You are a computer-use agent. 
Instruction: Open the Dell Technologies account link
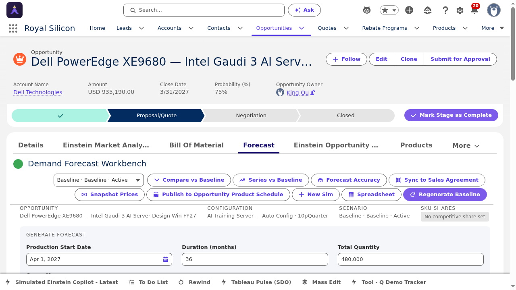38,92
